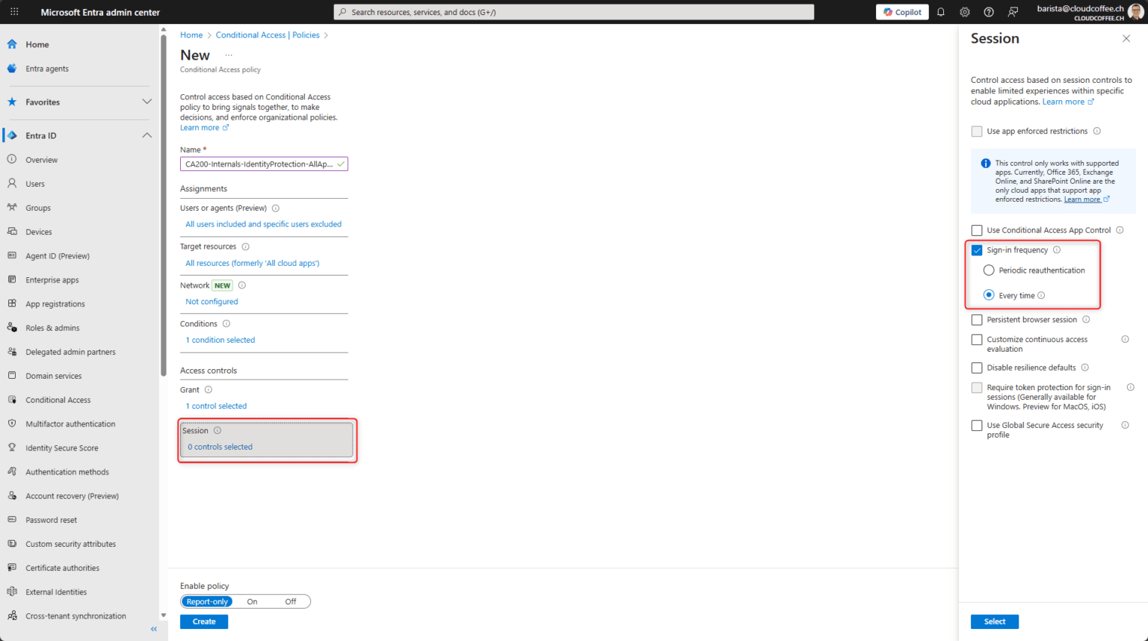Viewport: 1148px width, 641px height.
Task: Click the notifications bell icon
Action: 940,11
